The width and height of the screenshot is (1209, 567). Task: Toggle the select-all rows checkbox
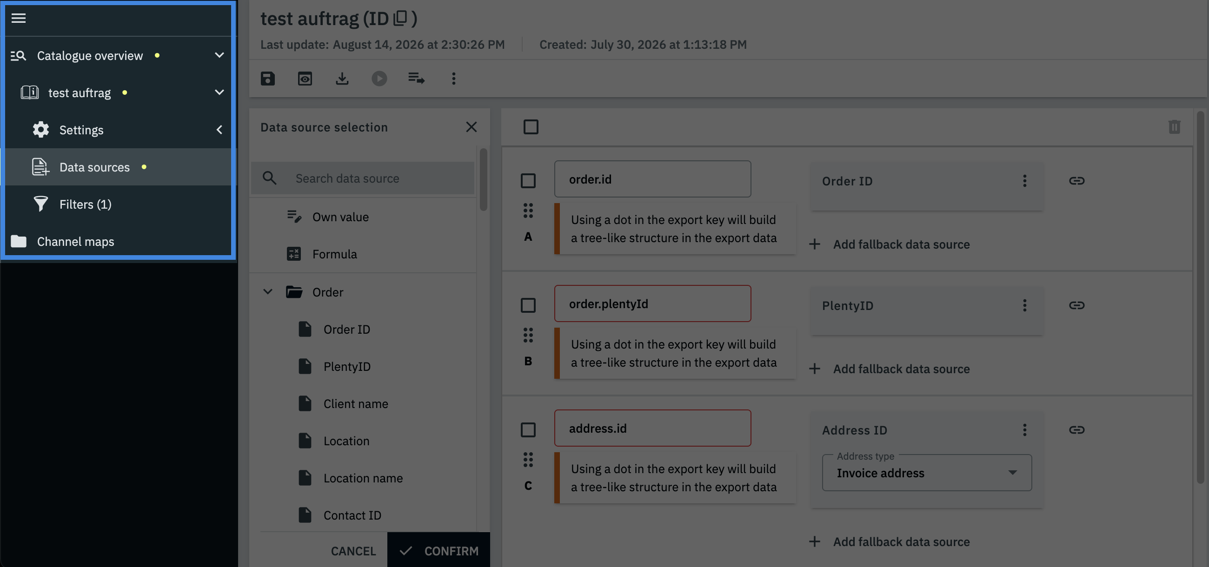point(531,126)
